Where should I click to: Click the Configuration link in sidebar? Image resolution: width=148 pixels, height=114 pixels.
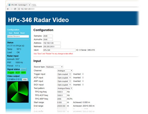coord(13,30)
